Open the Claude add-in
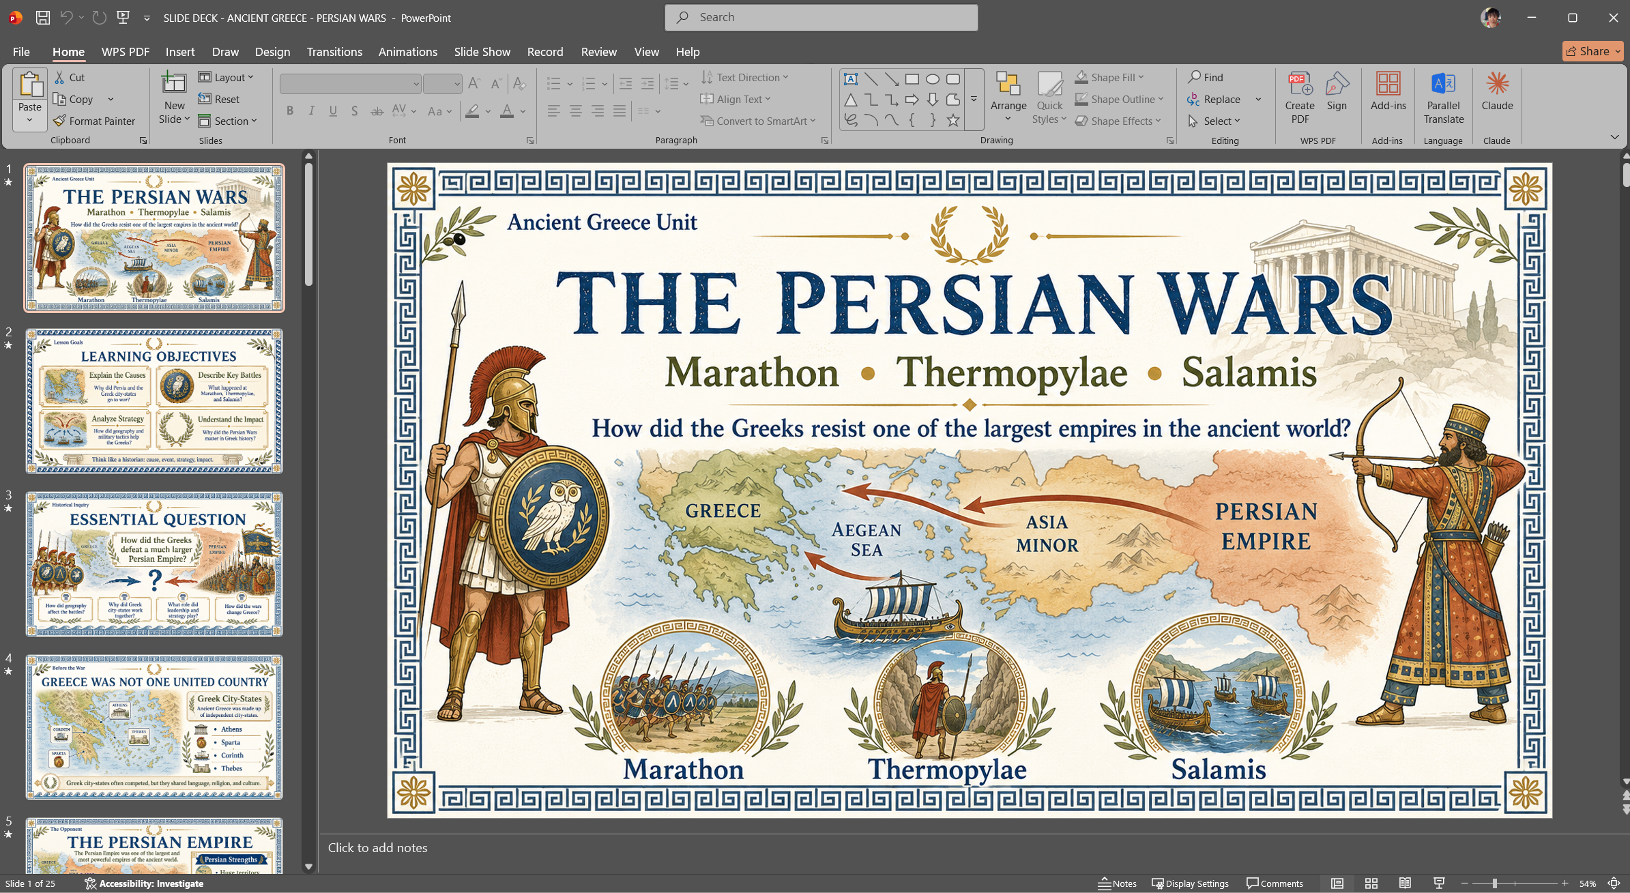The width and height of the screenshot is (1630, 893). pyautogui.click(x=1497, y=92)
